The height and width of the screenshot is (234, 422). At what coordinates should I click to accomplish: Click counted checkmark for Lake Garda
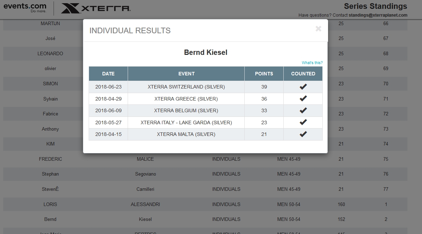pos(303,122)
